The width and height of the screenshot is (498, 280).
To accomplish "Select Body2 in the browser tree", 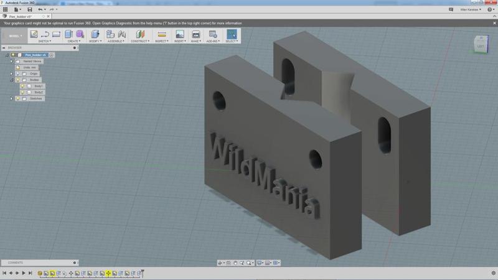I will click(39, 92).
